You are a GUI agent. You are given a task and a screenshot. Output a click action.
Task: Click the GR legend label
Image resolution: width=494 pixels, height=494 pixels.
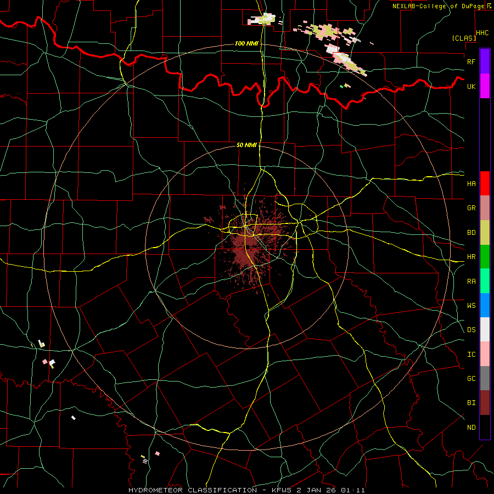[x=471, y=208]
